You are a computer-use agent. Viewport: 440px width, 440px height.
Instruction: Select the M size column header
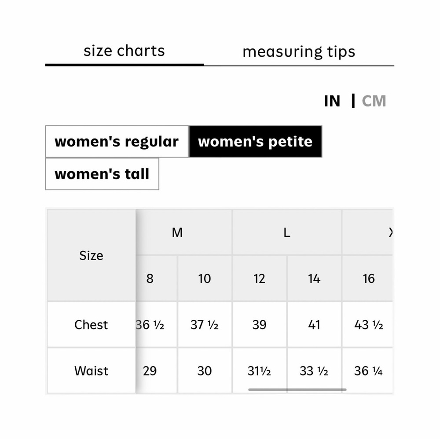(177, 232)
